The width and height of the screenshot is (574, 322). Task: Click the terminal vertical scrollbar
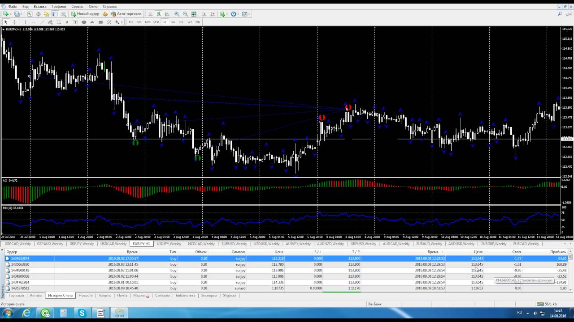[570, 273]
